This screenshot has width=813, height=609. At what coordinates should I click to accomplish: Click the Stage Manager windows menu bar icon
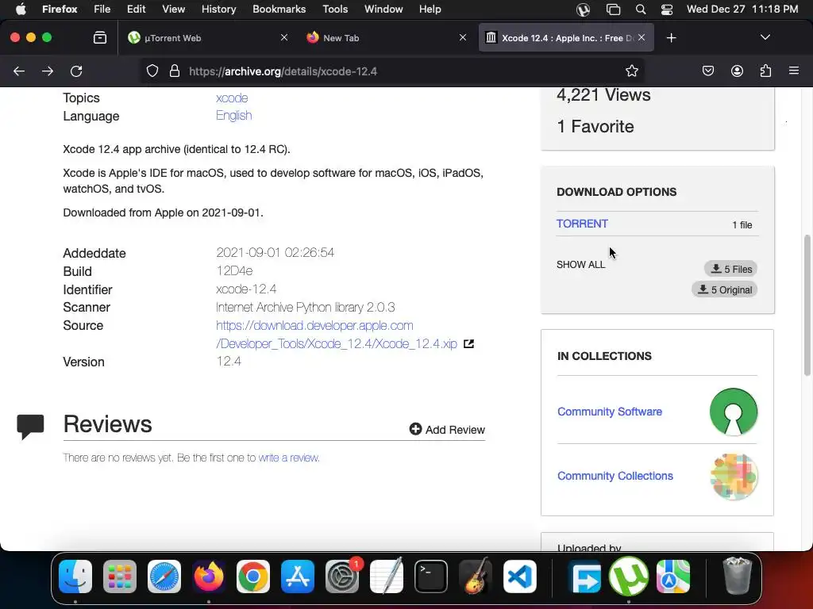pos(613,10)
